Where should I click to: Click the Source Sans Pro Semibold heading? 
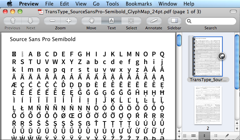click(43, 39)
